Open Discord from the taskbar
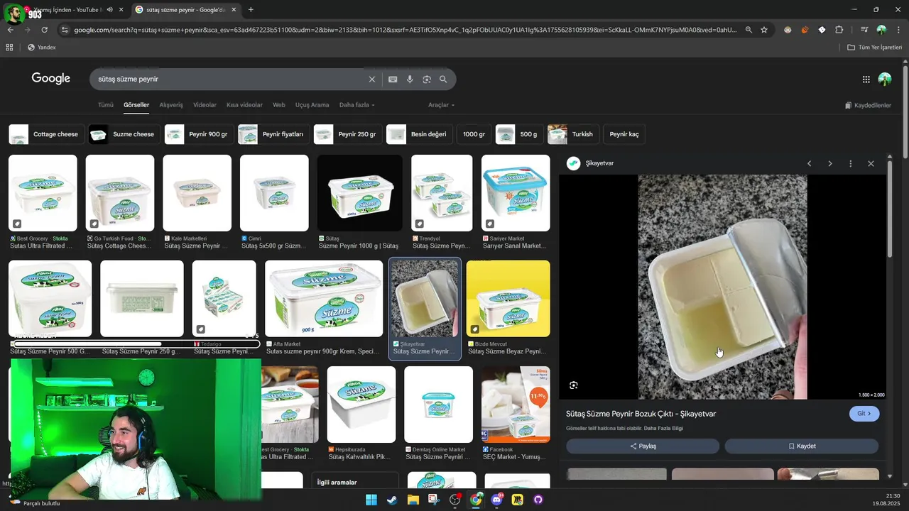This screenshot has width=909, height=511. [496, 500]
